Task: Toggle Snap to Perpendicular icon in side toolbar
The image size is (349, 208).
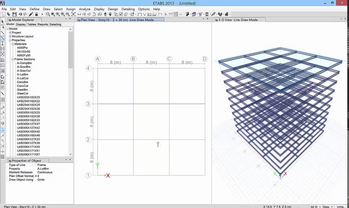Action: click(3, 151)
